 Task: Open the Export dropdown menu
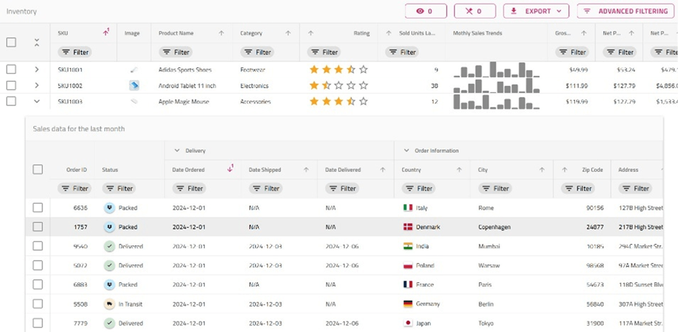tap(535, 11)
